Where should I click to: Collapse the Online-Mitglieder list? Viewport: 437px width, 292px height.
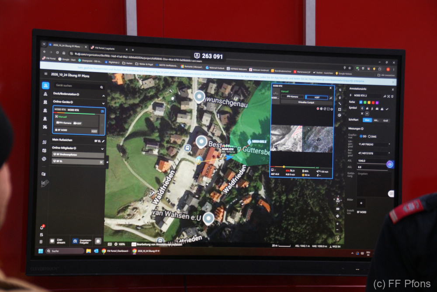coord(102,149)
